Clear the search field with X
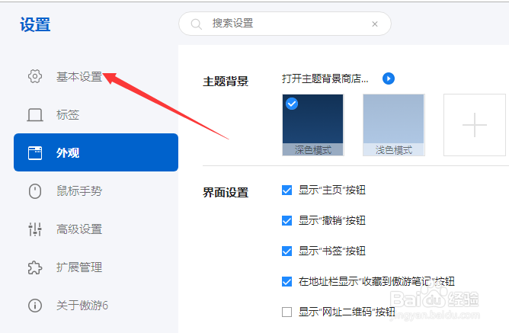This screenshot has height=333, width=509. click(375, 24)
